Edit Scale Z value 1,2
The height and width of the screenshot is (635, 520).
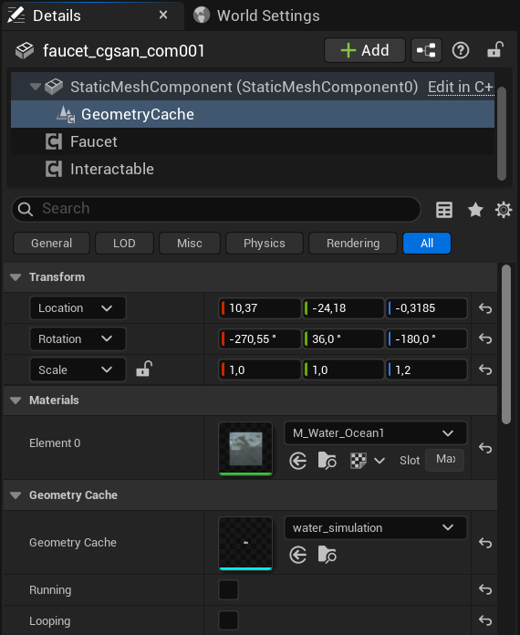click(426, 370)
